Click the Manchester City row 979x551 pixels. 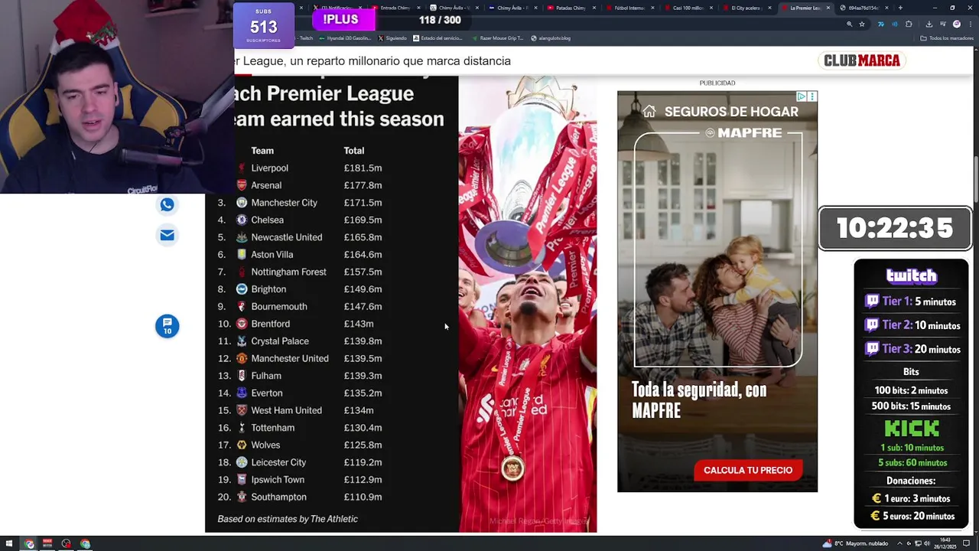300,203
